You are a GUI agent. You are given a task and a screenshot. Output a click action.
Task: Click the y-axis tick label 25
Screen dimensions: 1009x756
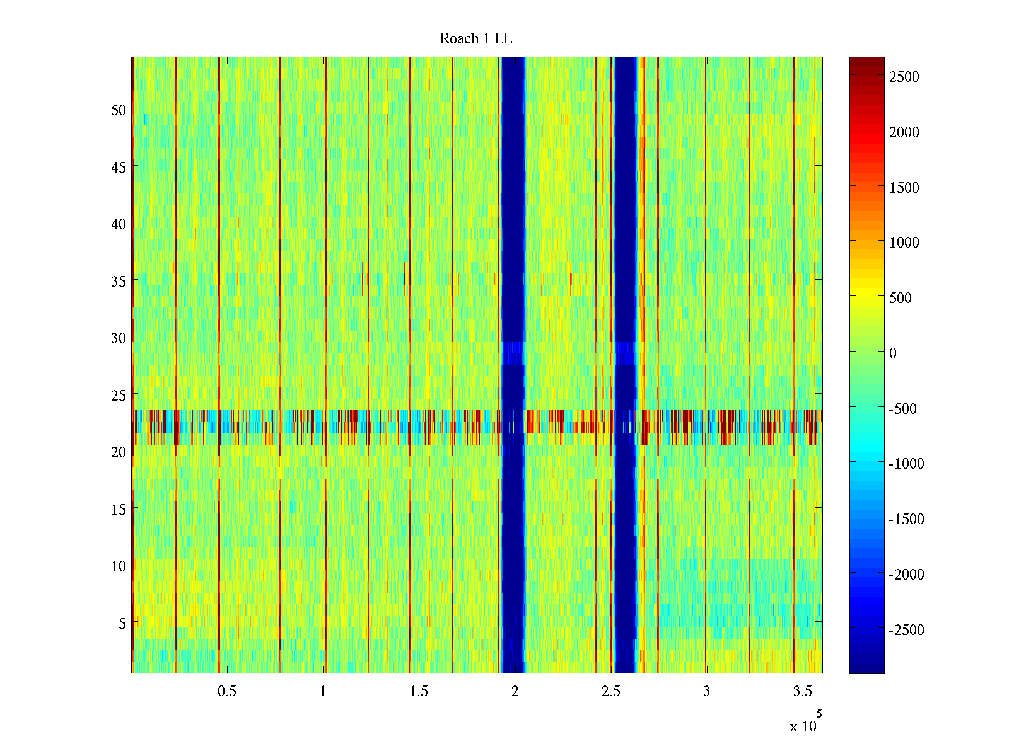coord(118,396)
